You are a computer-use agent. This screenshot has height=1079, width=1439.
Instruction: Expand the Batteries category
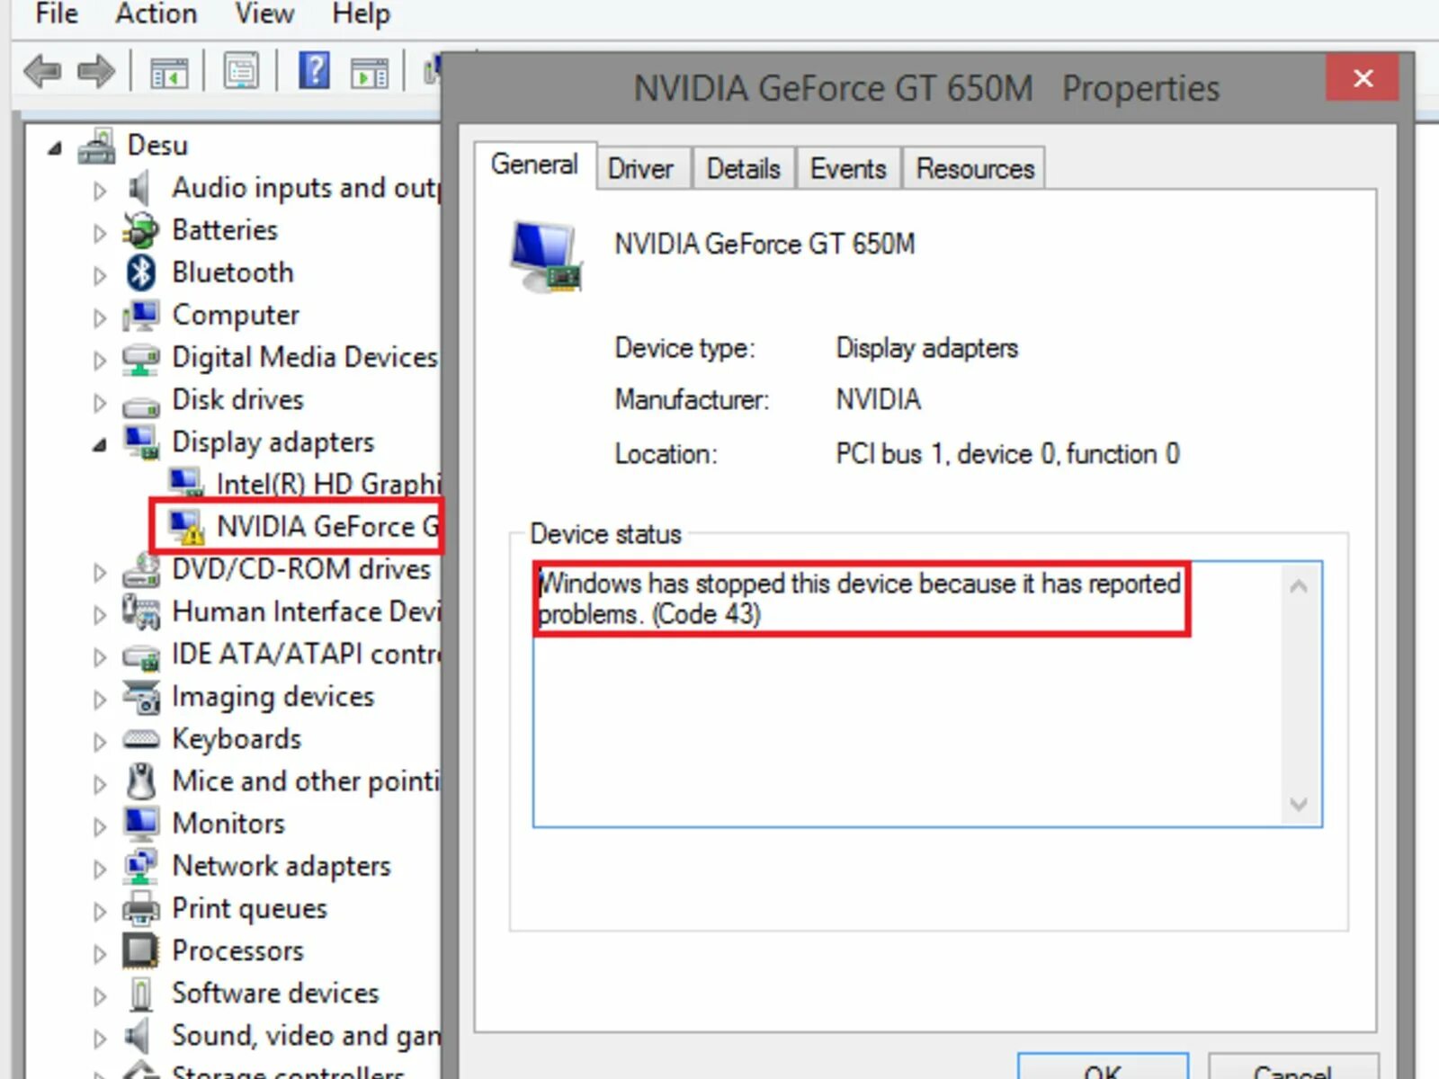click(x=100, y=233)
